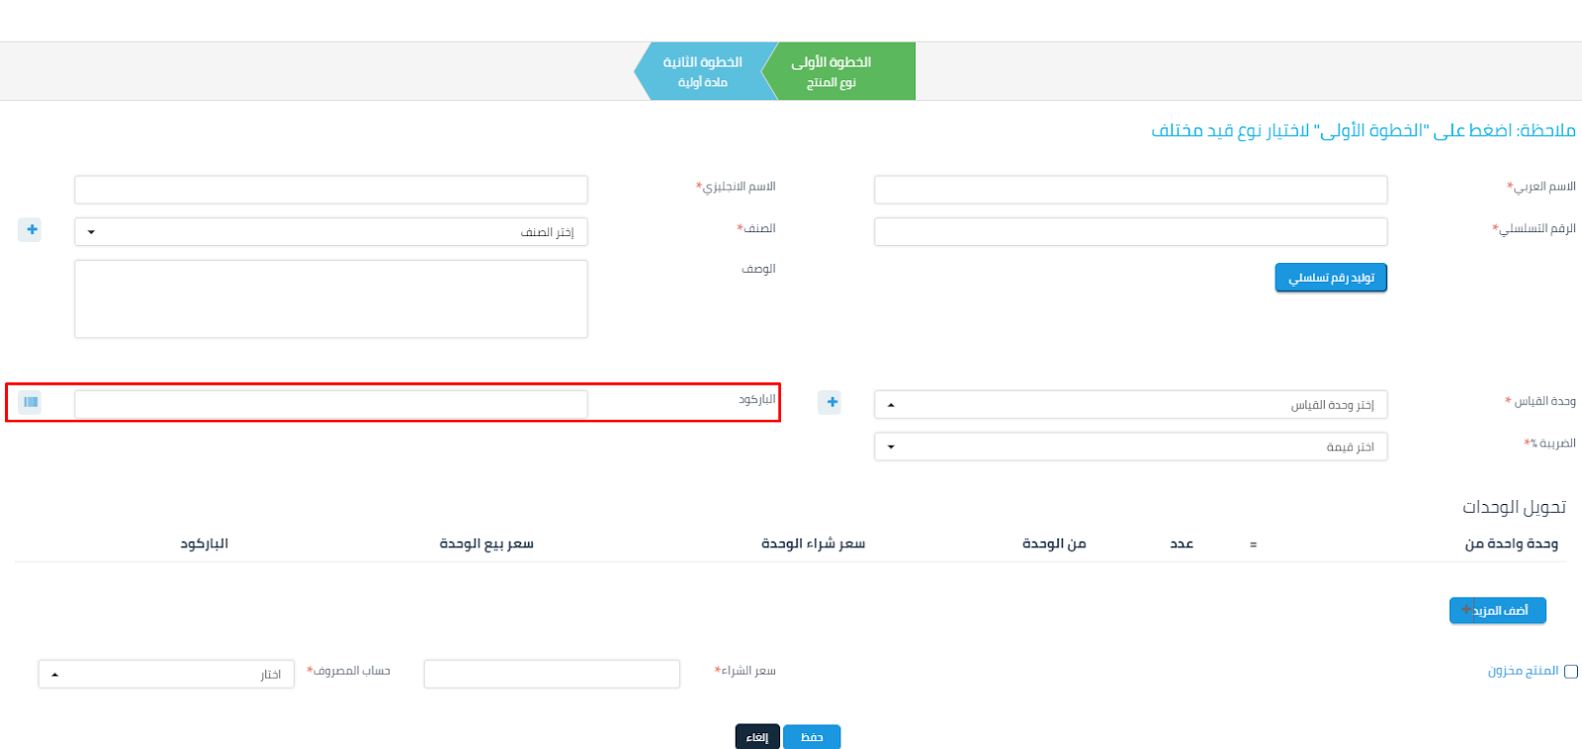Screen dimensions: 1582x749
Task: Click plus icon next to category dropdown
Action: [31, 230]
